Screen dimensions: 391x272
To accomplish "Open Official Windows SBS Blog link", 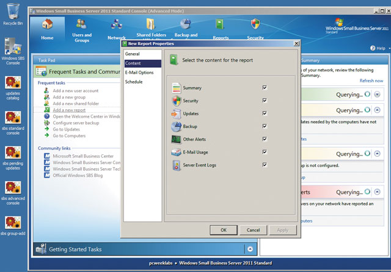I will [x=78, y=176].
